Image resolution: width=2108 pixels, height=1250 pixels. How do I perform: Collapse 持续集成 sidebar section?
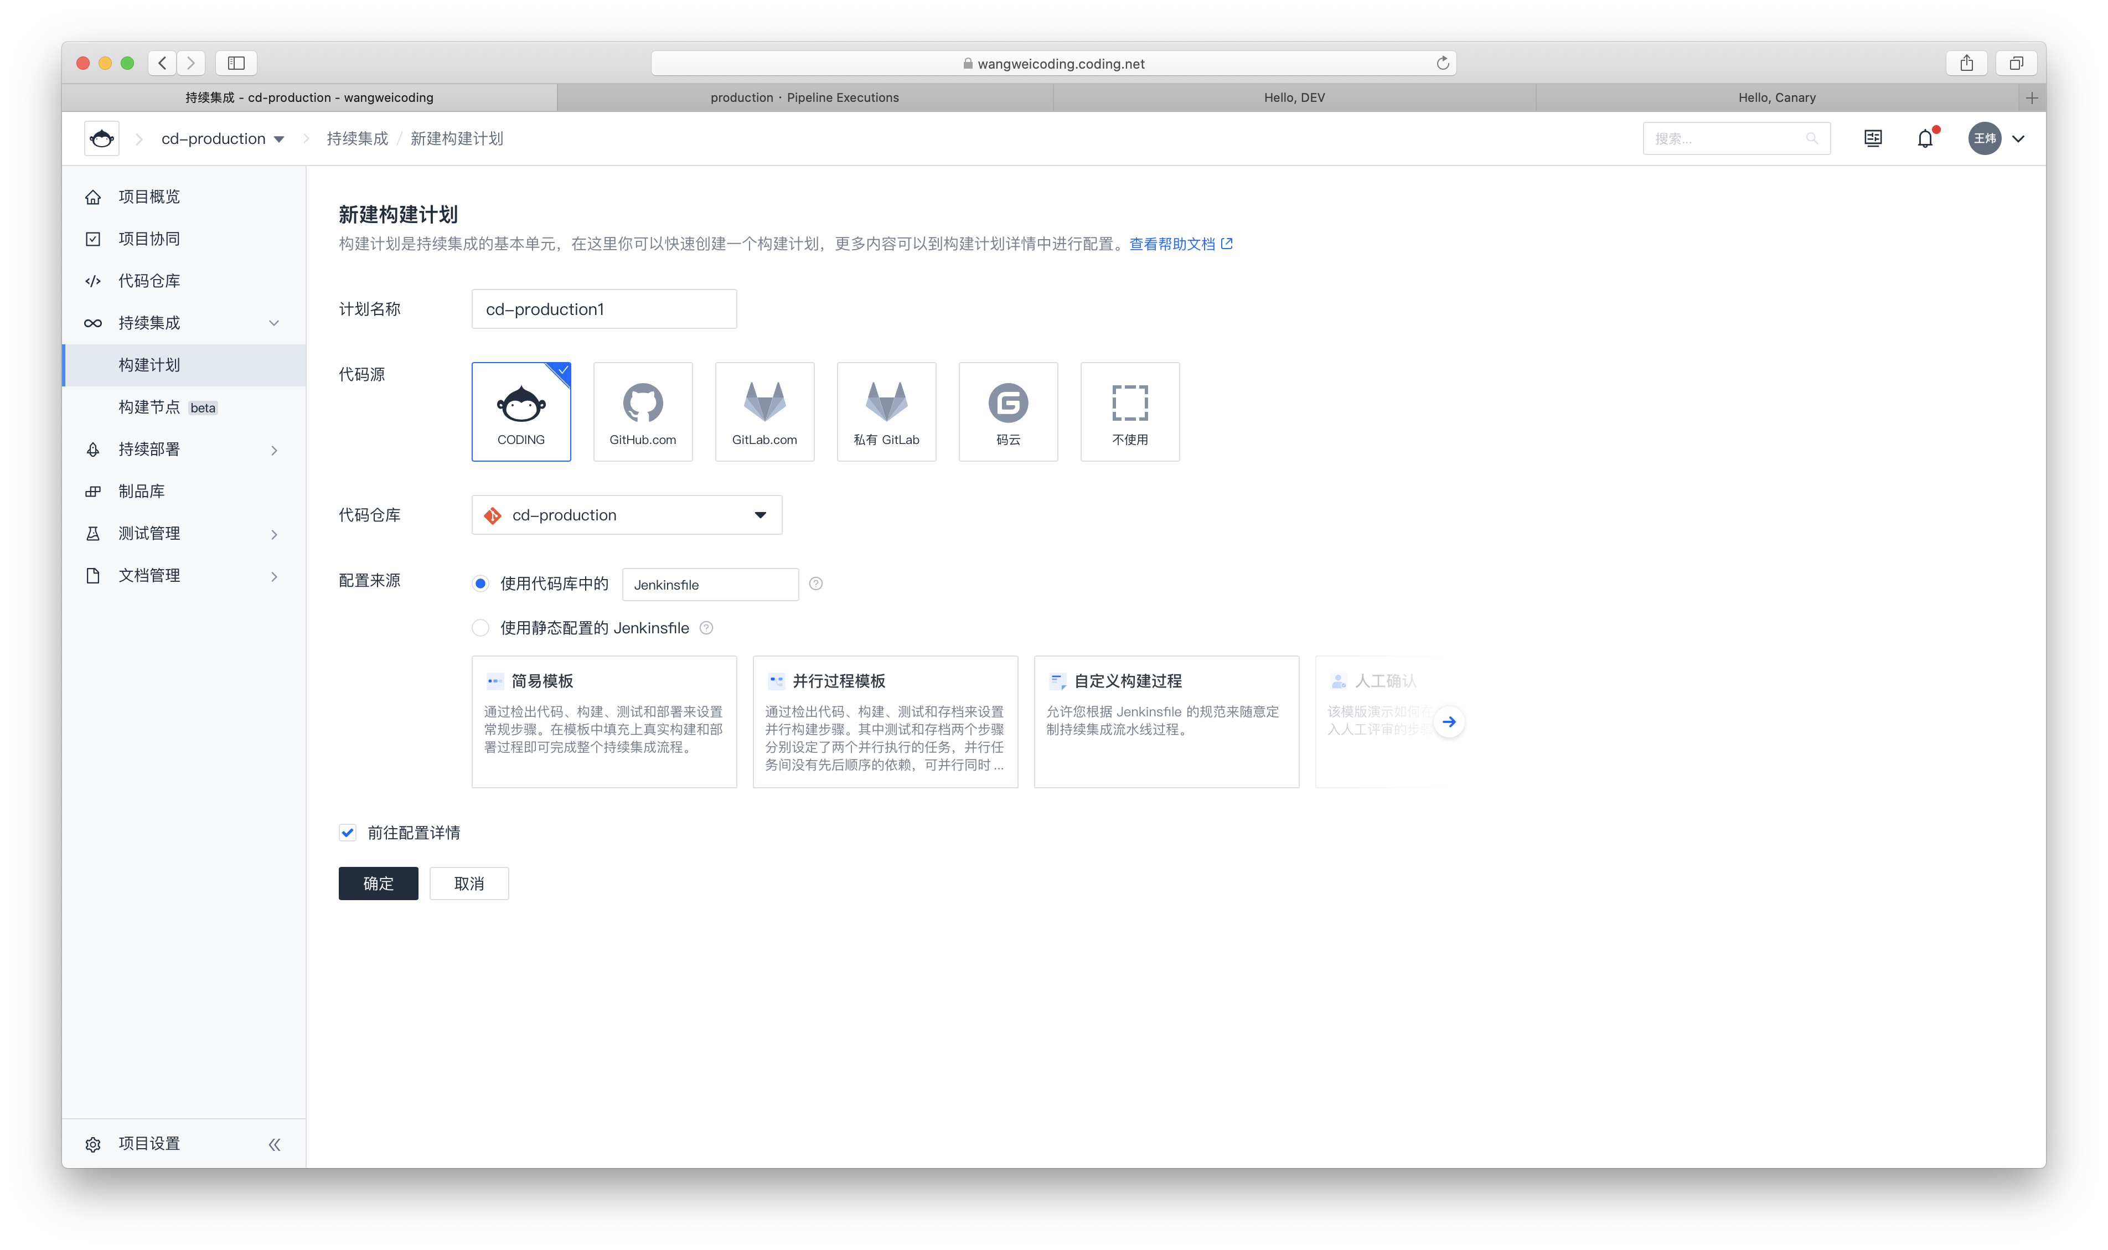click(x=273, y=323)
